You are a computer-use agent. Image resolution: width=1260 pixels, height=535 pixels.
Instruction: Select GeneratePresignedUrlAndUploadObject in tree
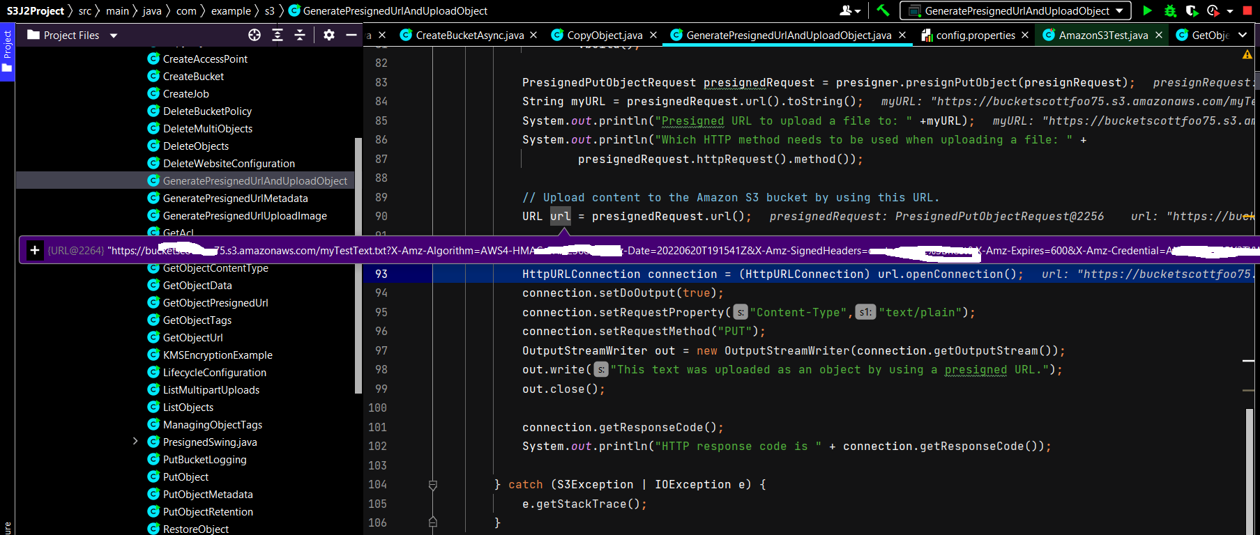255,181
